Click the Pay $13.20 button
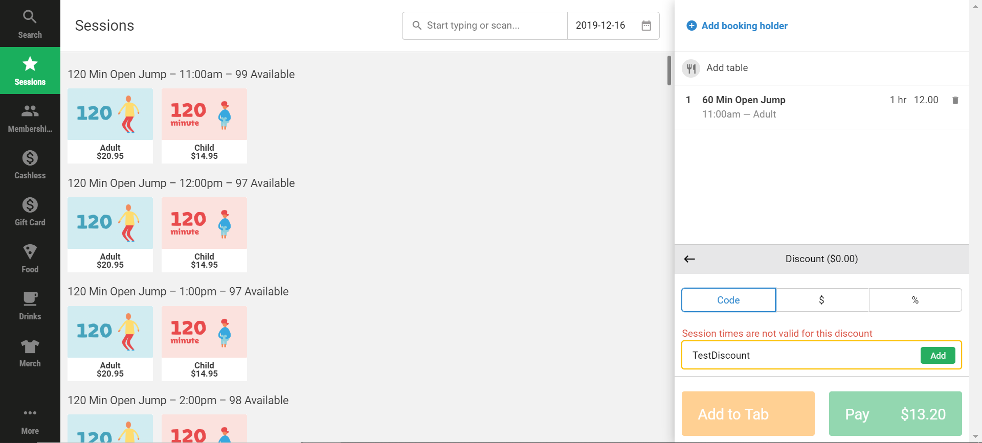 [895, 413]
